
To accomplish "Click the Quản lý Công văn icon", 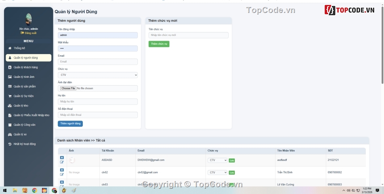I will [10, 125].
